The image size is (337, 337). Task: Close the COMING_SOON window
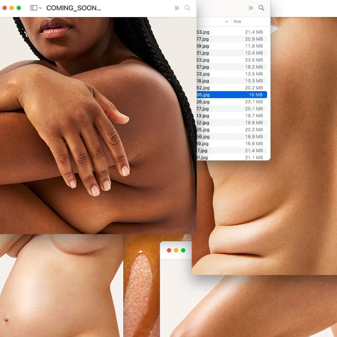(x=4, y=8)
